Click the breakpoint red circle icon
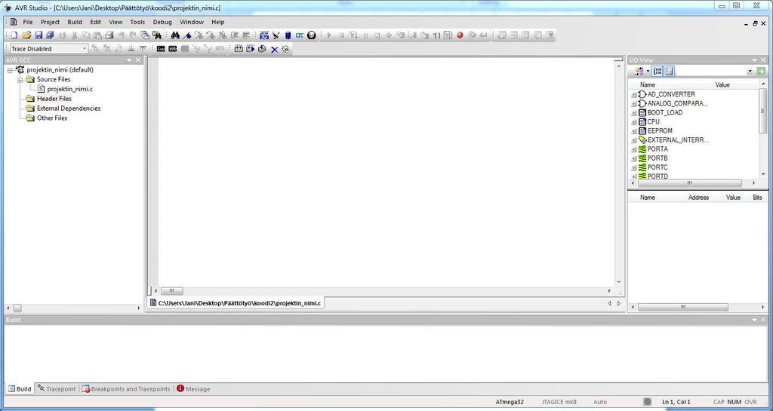The width and height of the screenshot is (773, 411). [460, 35]
